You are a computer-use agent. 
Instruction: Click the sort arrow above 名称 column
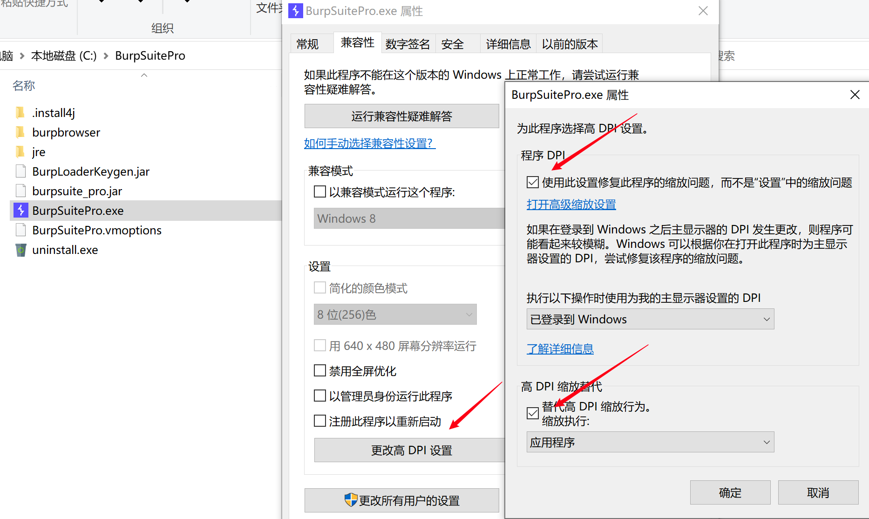tap(144, 75)
